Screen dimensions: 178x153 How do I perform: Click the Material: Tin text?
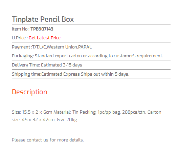(66, 112)
